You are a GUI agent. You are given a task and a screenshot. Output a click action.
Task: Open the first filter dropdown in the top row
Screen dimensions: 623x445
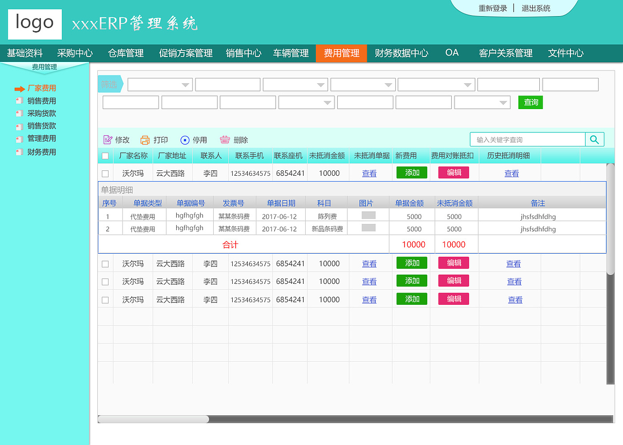pyautogui.click(x=160, y=84)
